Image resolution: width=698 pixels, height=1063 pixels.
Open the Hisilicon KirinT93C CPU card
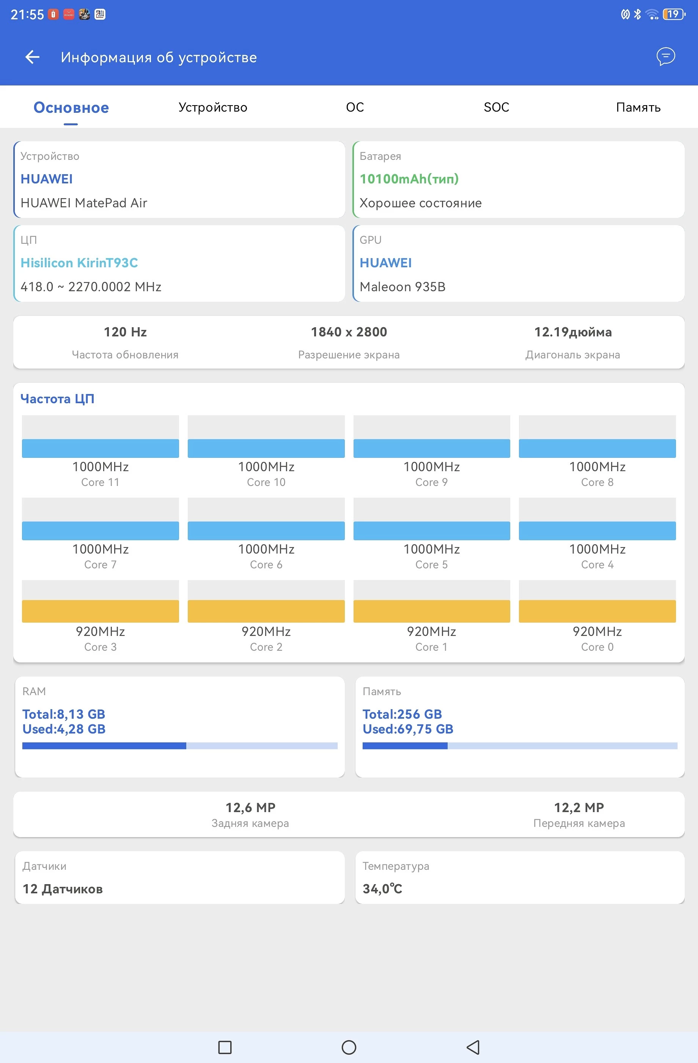[179, 263]
